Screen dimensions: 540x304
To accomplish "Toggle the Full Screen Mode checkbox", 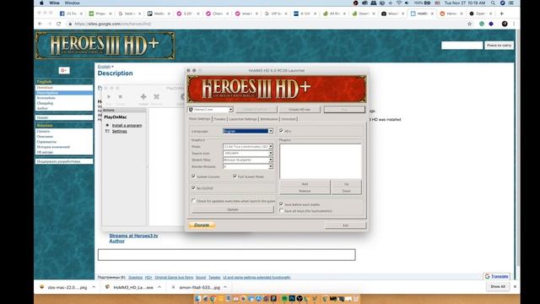I will pyautogui.click(x=235, y=176).
